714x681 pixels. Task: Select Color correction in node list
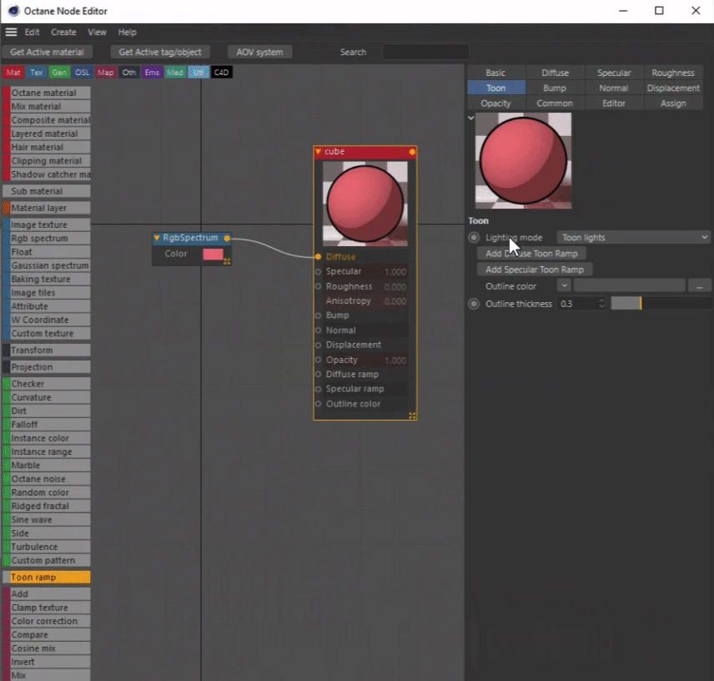[47, 621]
